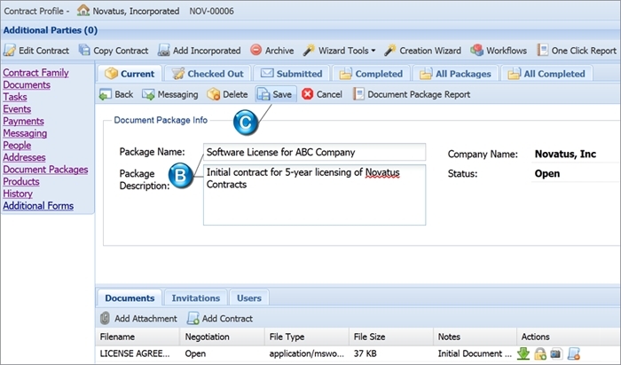Click the Messaging envelope icon

(x=148, y=94)
